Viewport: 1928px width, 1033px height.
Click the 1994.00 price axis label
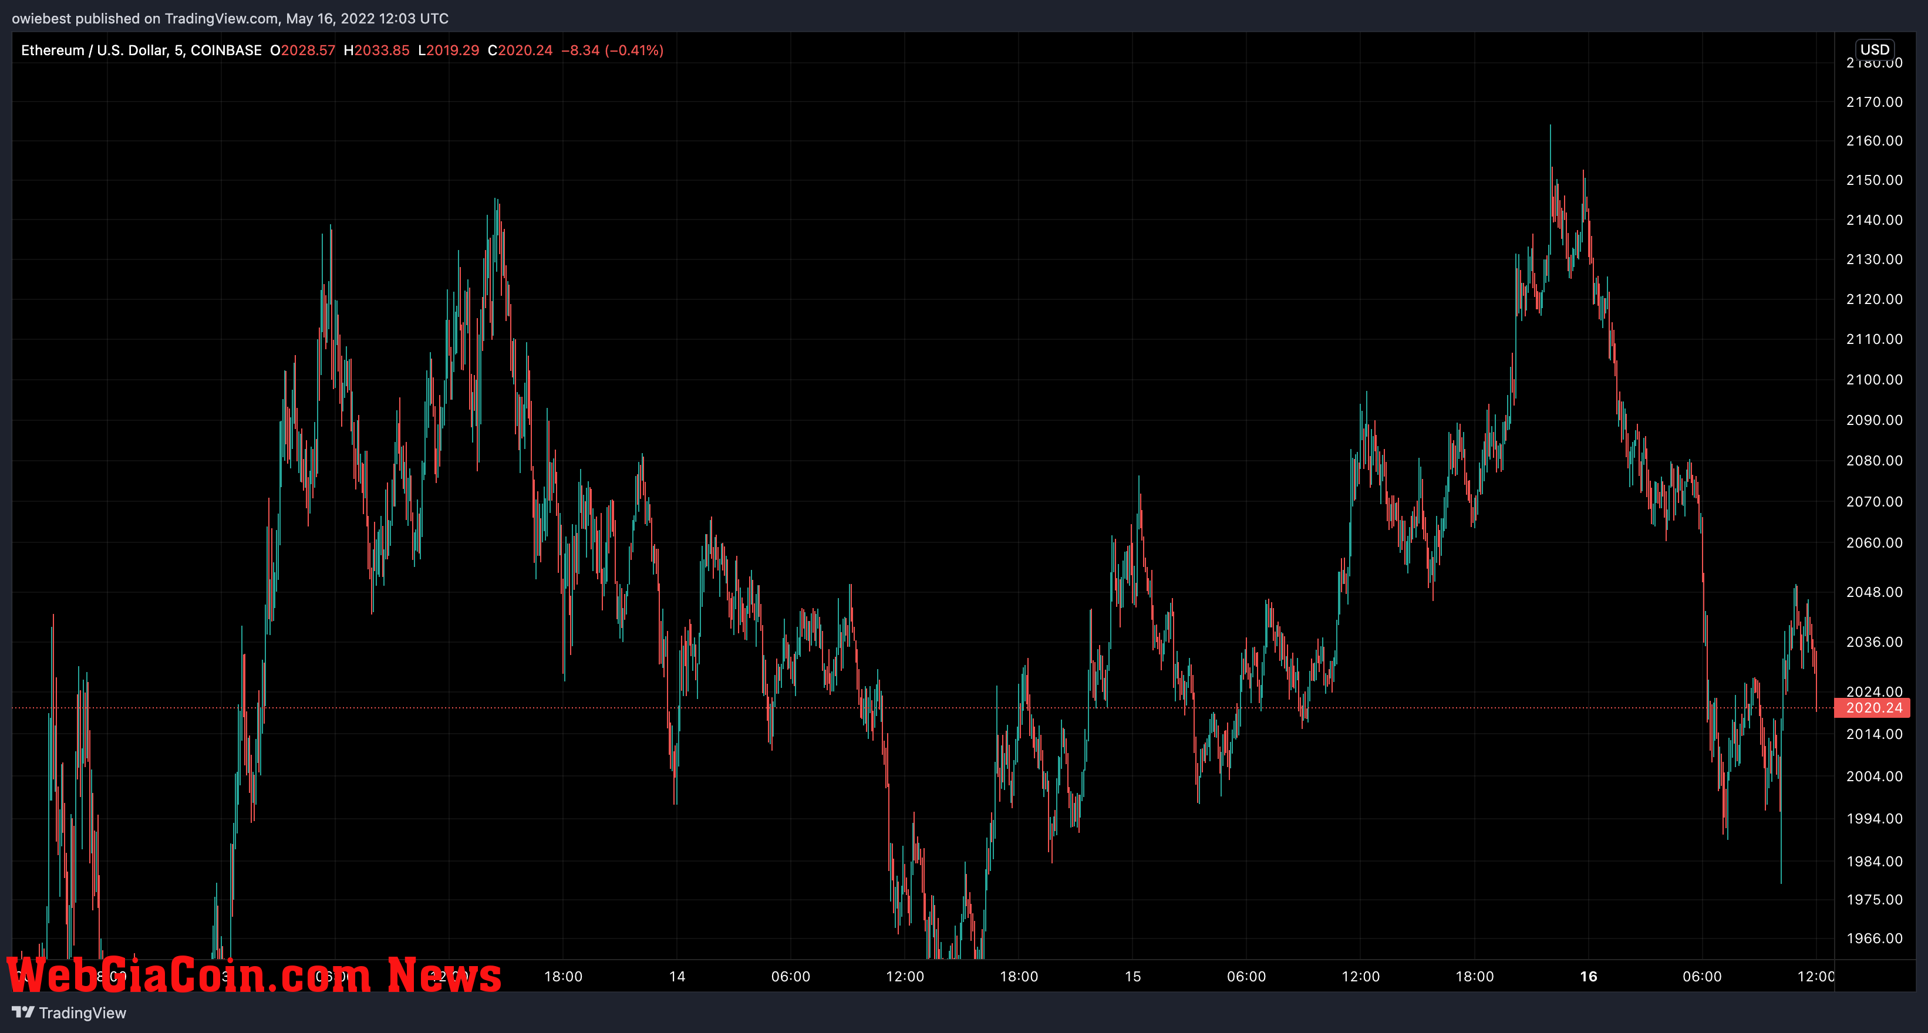(1874, 819)
